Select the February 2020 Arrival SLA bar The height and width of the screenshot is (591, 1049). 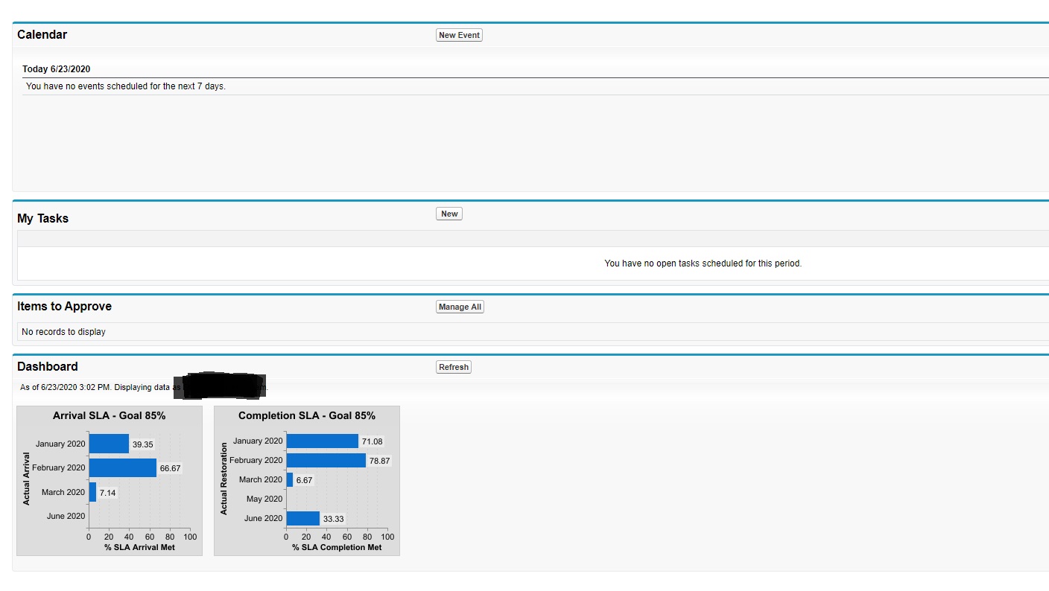point(122,468)
